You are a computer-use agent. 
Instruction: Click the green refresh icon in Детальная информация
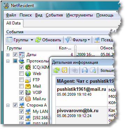coord(57,70)
